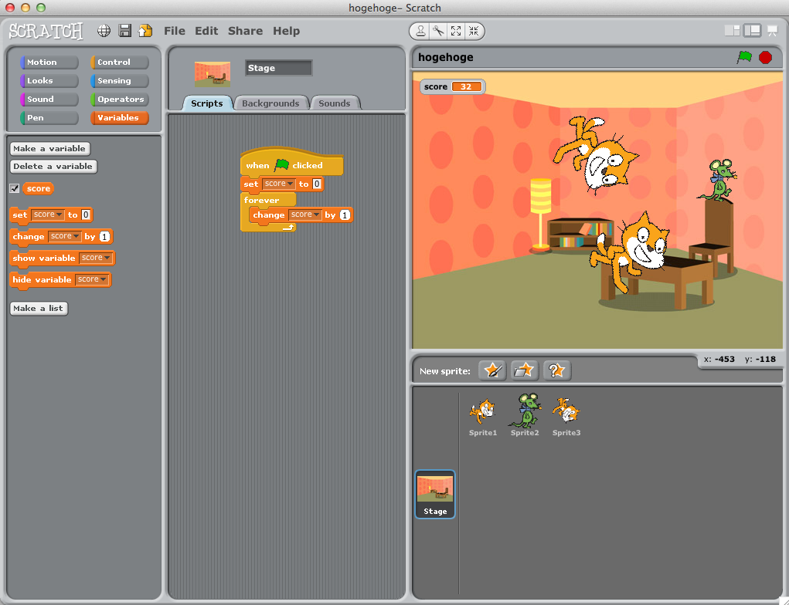Viewport: 789px width, 605px height.
Task: Get a surprise sprite
Action: (x=556, y=371)
